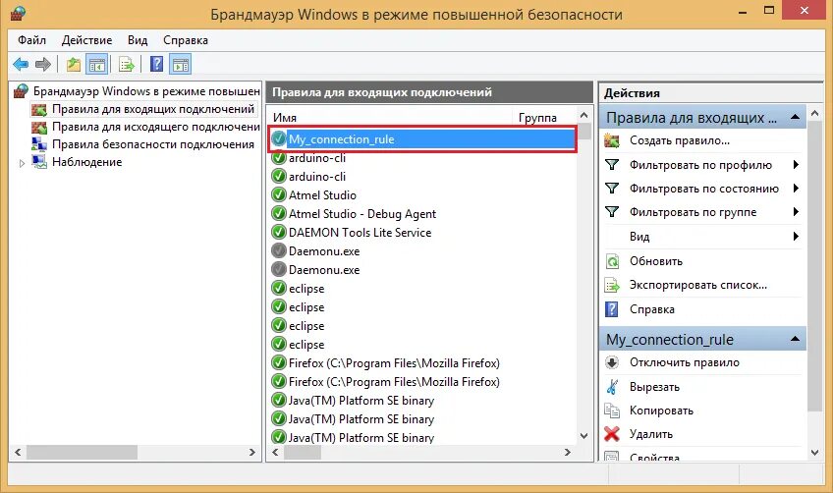Open the Справка menu in menu bar
The height and width of the screenshot is (493, 833).
pyautogui.click(x=186, y=40)
